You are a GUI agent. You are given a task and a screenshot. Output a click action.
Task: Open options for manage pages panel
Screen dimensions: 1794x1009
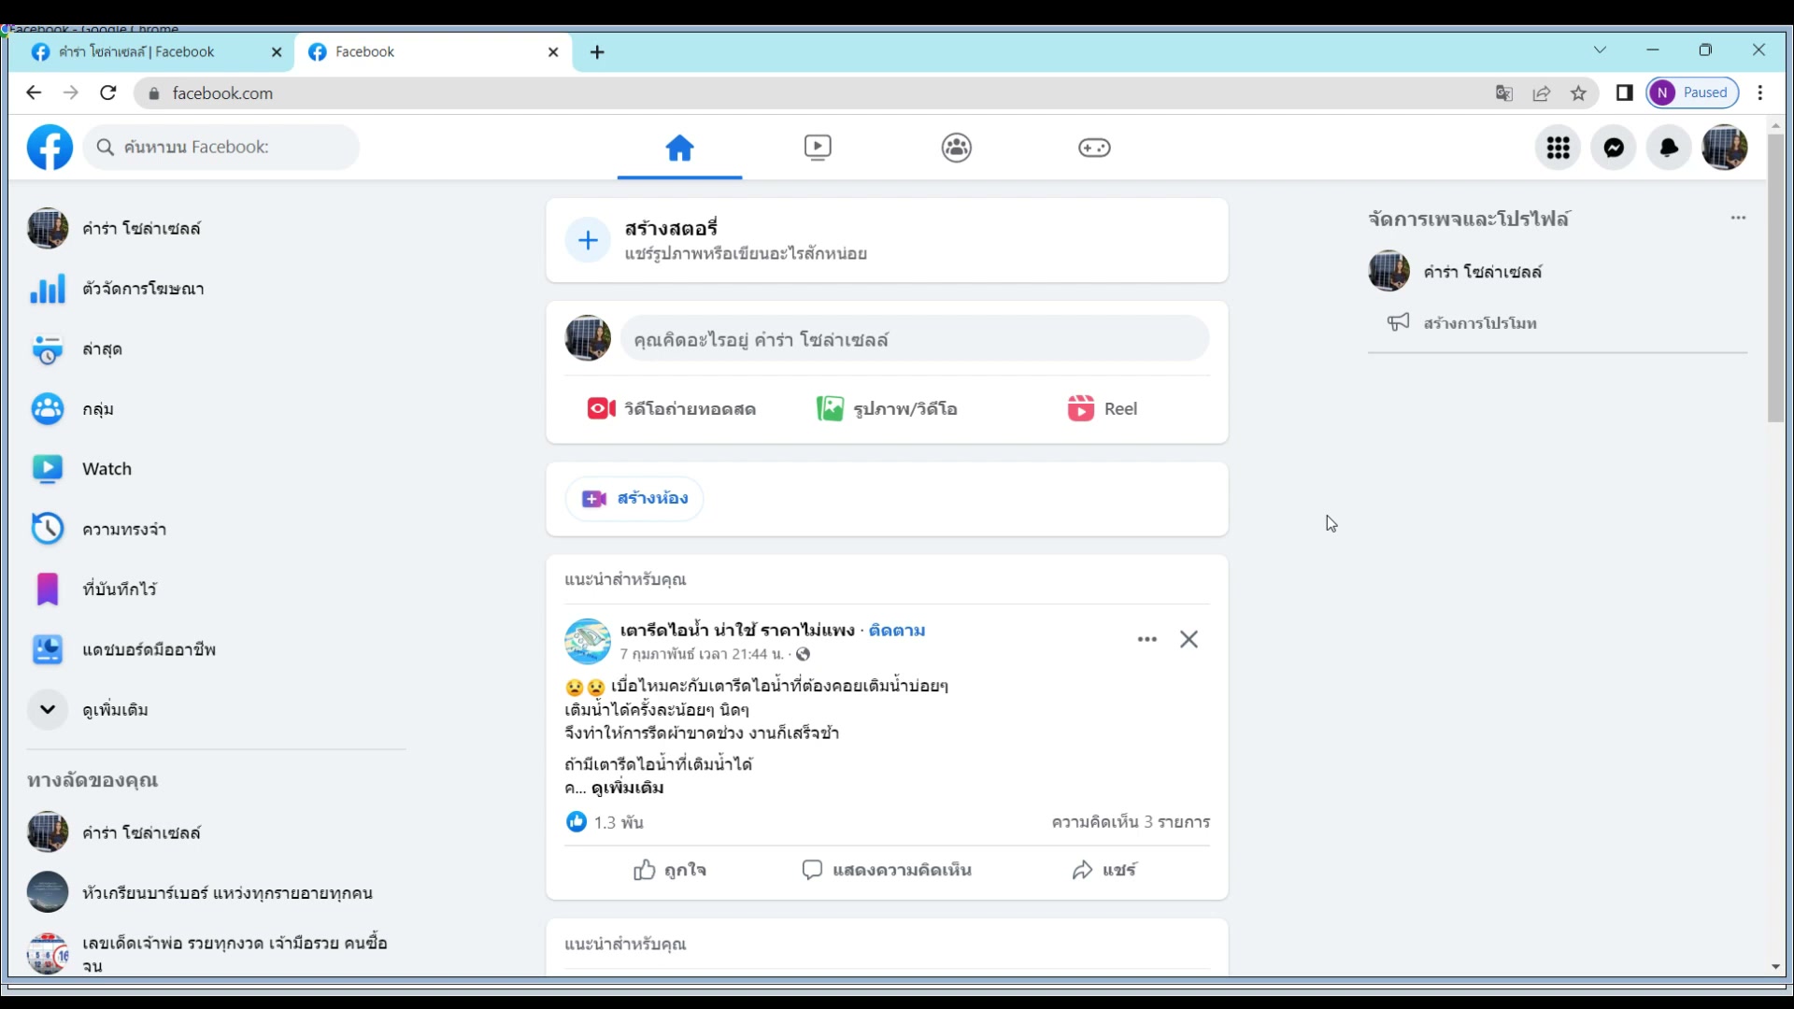click(x=1738, y=218)
